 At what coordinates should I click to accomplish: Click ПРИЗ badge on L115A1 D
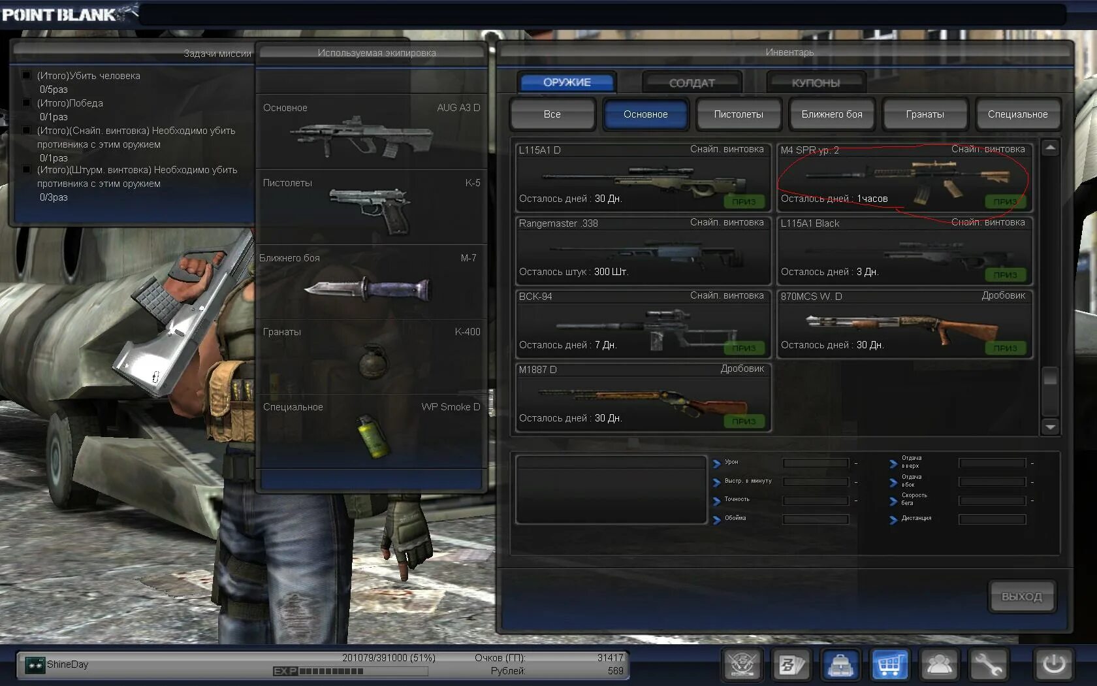click(744, 202)
